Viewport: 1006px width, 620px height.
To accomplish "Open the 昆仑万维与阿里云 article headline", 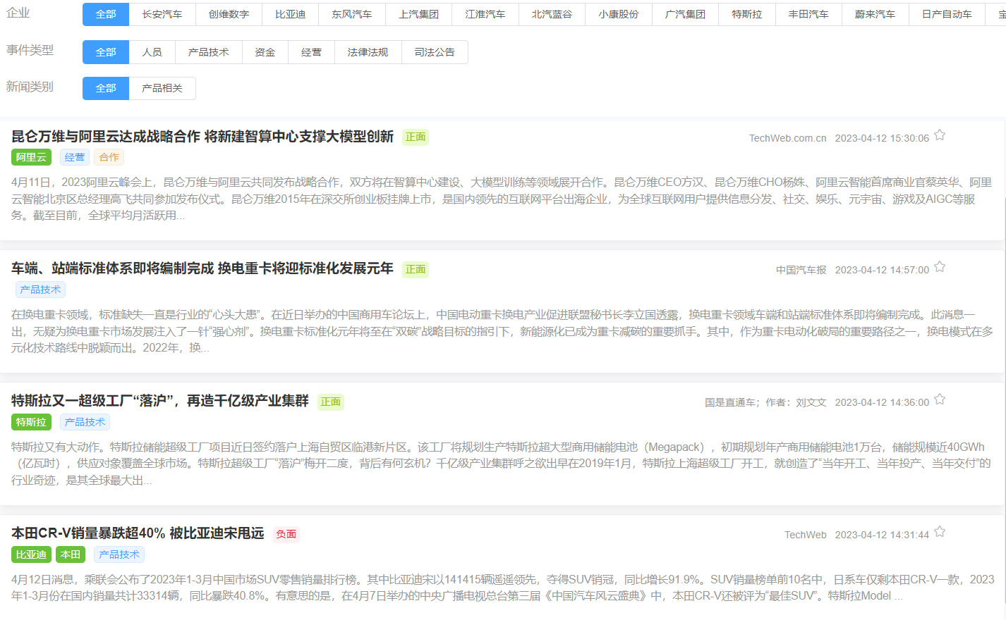I will tap(200, 137).
